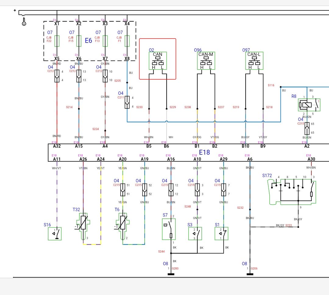Click connector C215 pin 51 symbol
329x295 pixels.
tap(123, 190)
